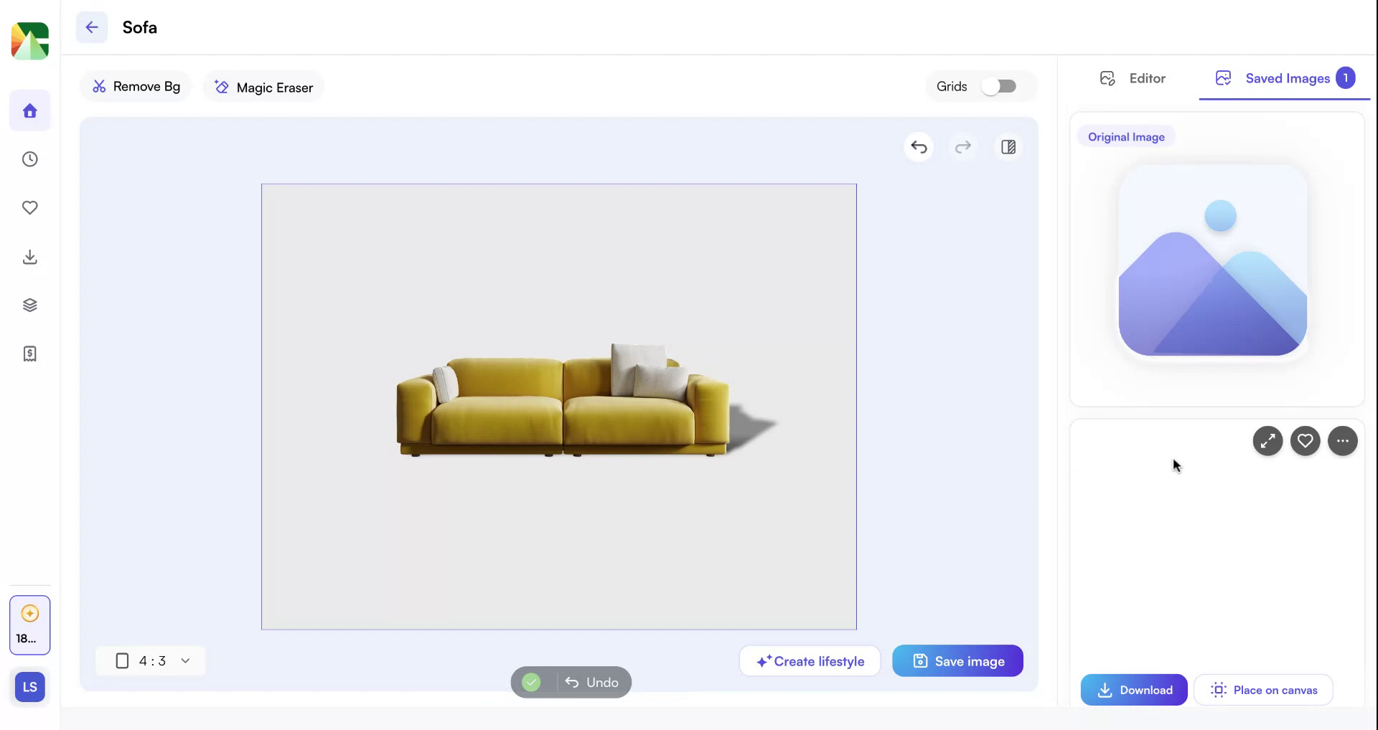
Task: Redo the last canvas change
Action: pyautogui.click(x=963, y=147)
